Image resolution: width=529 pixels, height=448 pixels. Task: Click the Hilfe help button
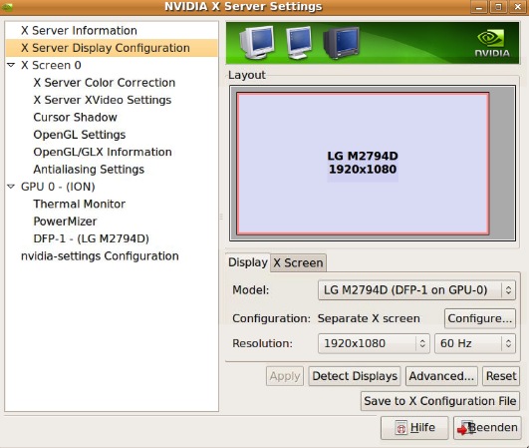pyautogui.click(x=414, y=428)
